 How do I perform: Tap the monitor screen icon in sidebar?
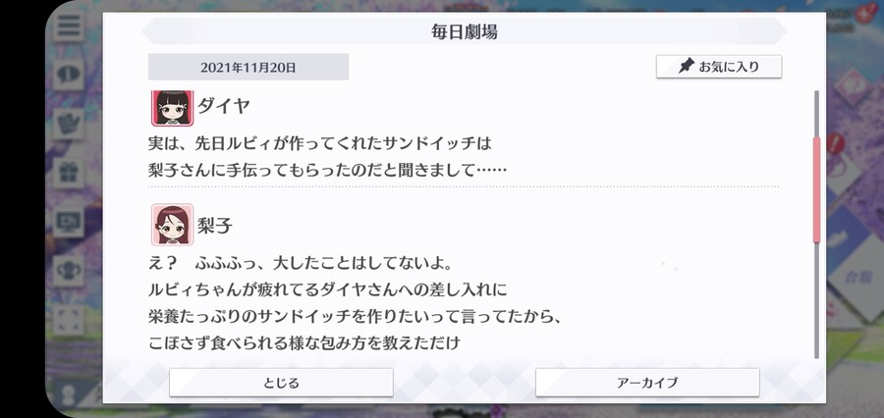click(69, 222)
